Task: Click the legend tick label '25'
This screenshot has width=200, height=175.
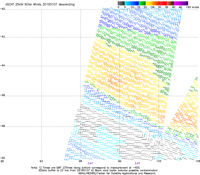Action: [153, 7]
